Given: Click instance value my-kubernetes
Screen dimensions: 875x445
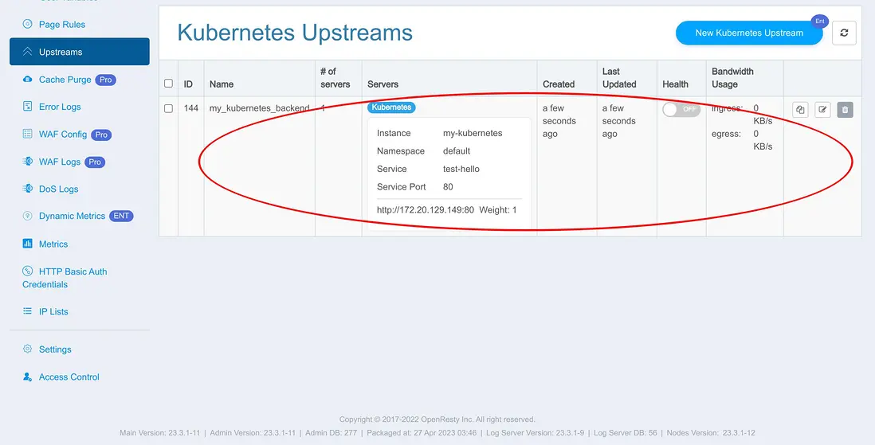Looking at the screenshot, I should [473, 133].
